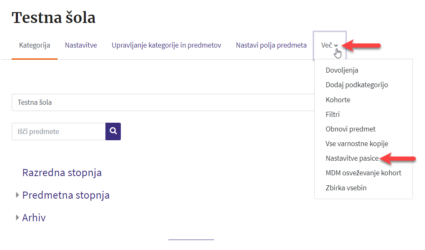Focus the Išči predmete search field
The image size is (425, 250).
[59, 131]
